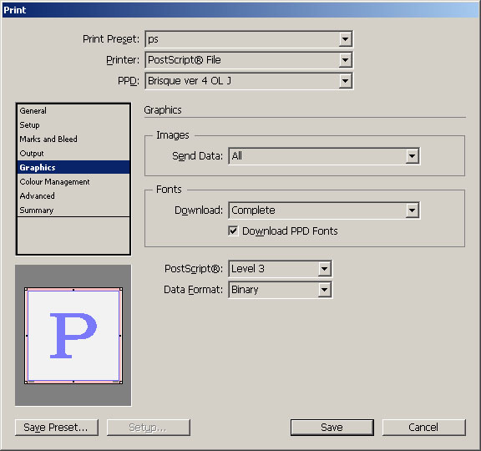Select the General panel
This screenshot has height=451, width=481.
[73, 111]
